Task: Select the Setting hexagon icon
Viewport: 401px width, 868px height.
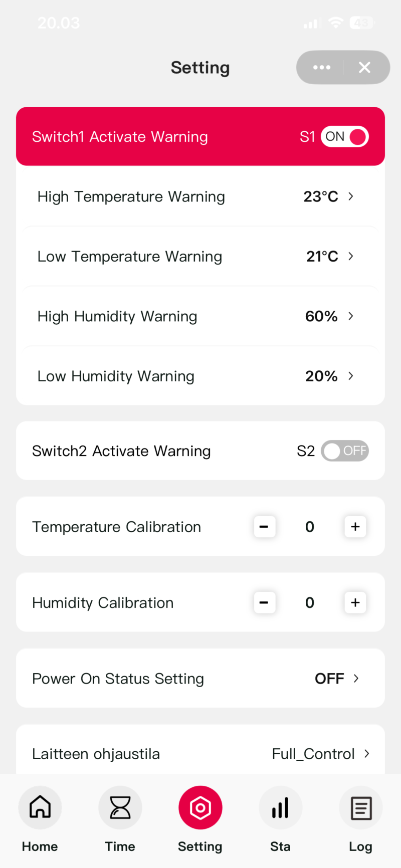Action: pos(200,808)
